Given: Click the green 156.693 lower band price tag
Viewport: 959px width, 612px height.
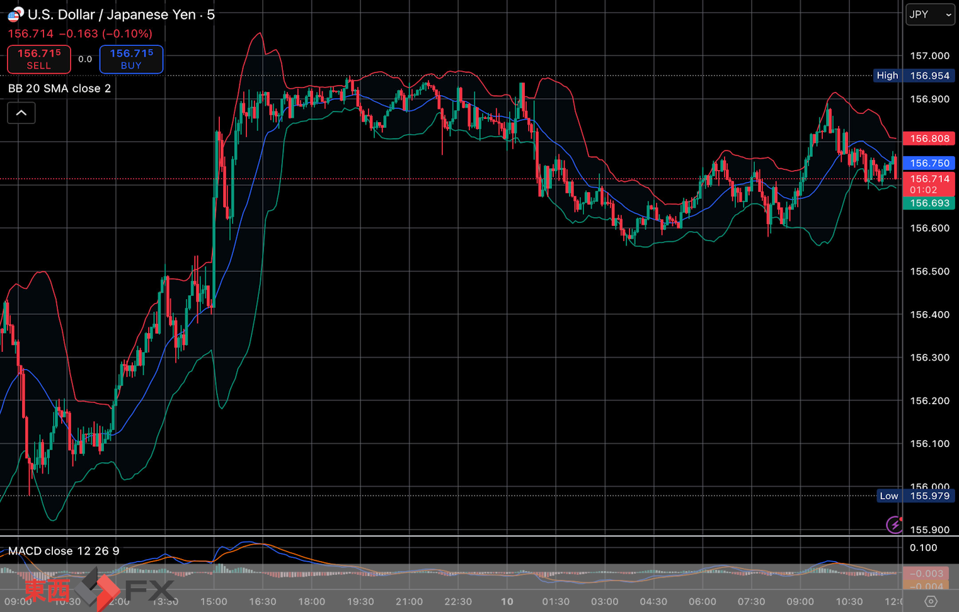Looking at the screenshot, I should (929, 203).
